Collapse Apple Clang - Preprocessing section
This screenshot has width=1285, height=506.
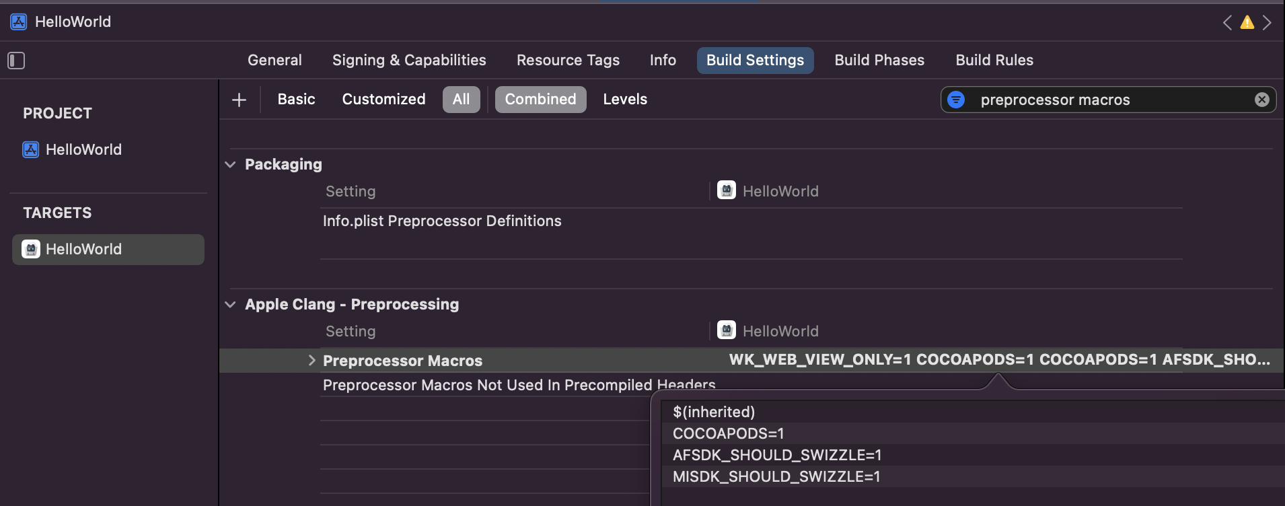coord(230,305)
